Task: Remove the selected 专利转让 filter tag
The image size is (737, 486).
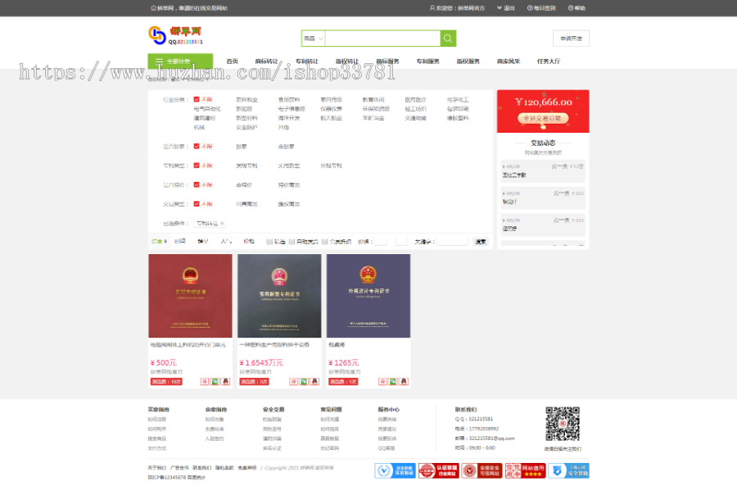Action: (222, 224)
